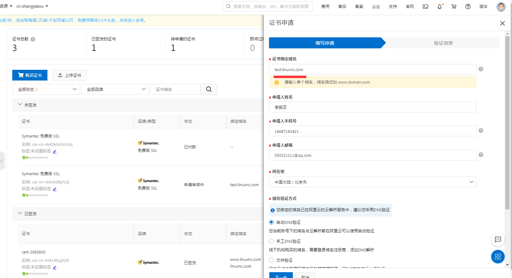Edit tag for instance cas-cn-v641kda3m1dq
The width and height of the screenshot is (512, 278).
pyautogui.click(x=54, y=152)
